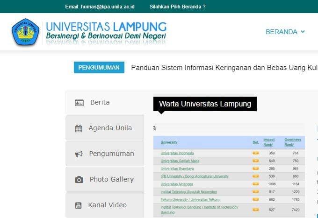Expand the BERANDA dropdown menu

285,32
